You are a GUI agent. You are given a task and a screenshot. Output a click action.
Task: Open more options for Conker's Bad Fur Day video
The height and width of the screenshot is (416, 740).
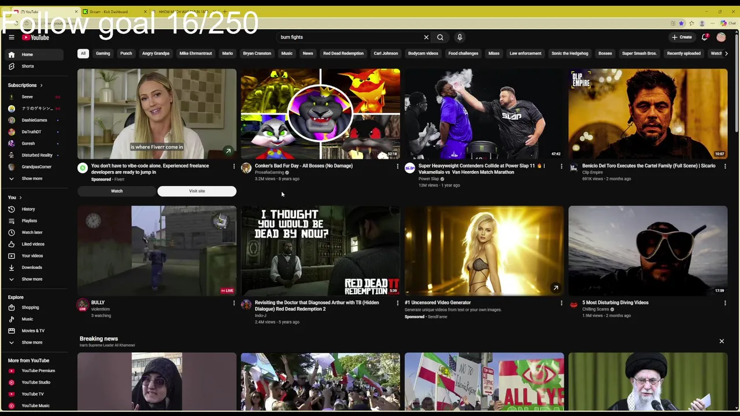click(397, 166)
